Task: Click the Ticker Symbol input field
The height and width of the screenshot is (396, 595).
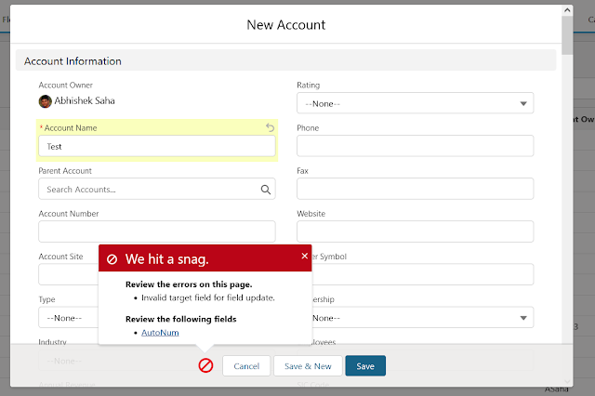Action: [x=422, y=274]
